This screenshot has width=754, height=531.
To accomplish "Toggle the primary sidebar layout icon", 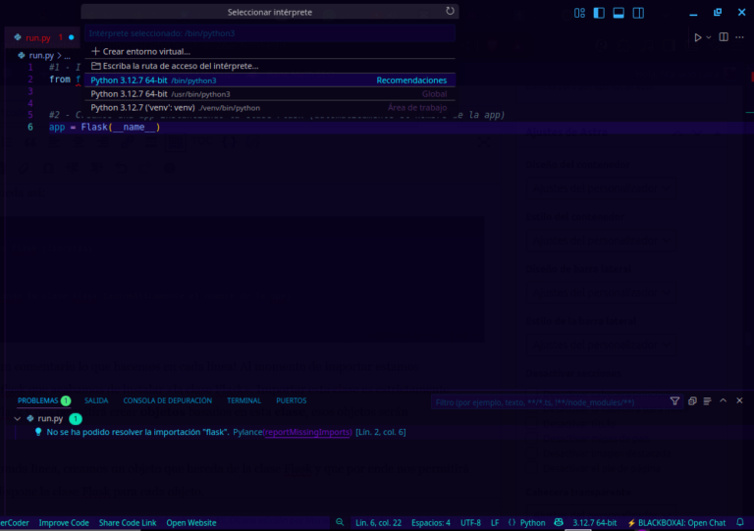I will pyautogui.click(x=600, y=13).
